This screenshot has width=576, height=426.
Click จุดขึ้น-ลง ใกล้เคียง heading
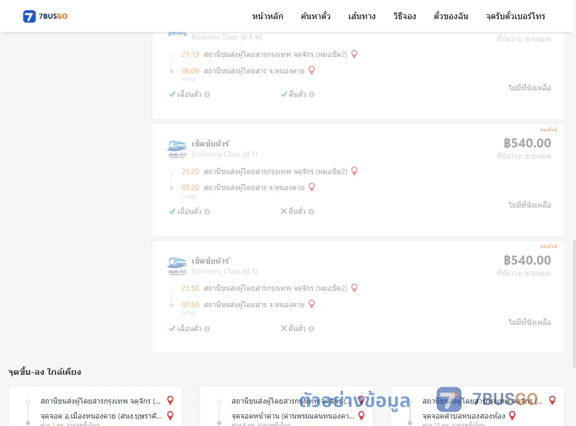[x=45, y=372]
